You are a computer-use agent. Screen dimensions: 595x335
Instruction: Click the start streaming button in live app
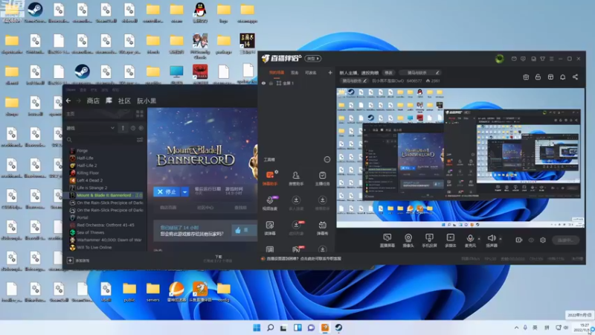[565, 240]
